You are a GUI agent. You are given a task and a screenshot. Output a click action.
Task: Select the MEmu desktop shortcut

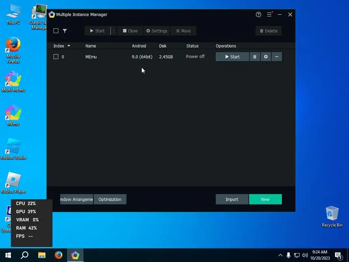coord(13,115)
